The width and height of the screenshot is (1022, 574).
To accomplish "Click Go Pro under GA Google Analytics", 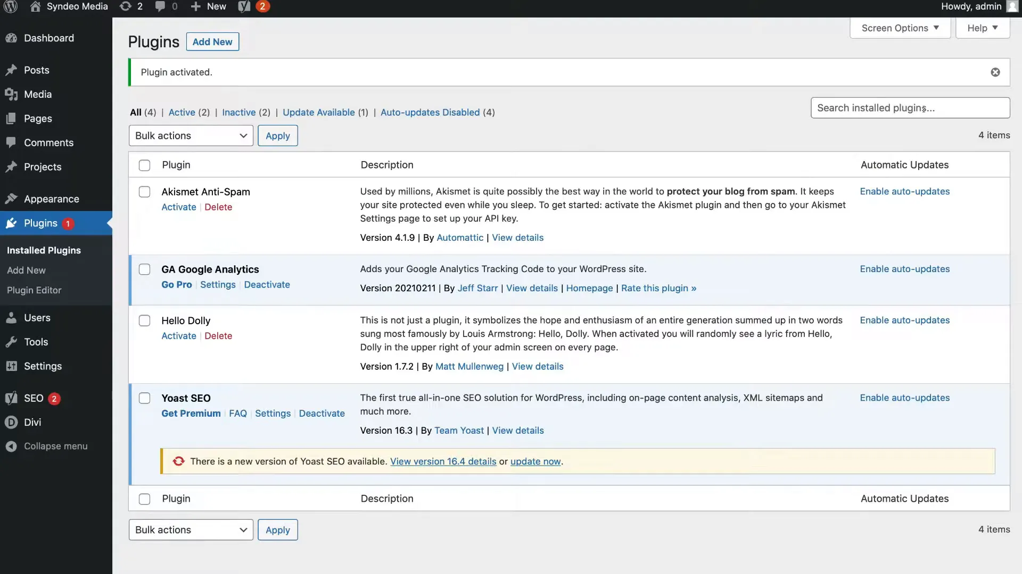I will coord(177,285).
